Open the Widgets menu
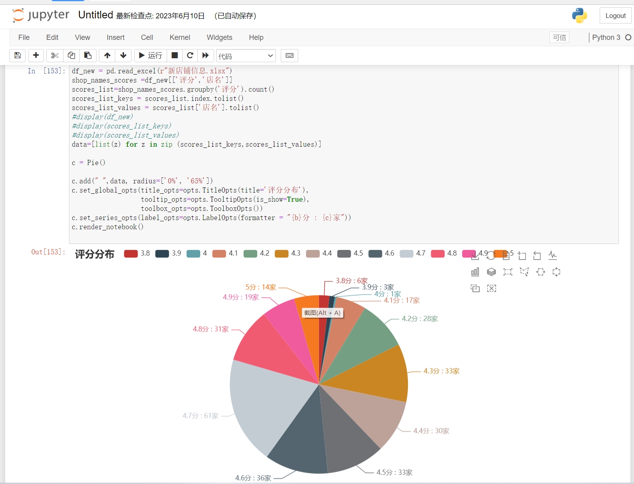 (219, 37)
